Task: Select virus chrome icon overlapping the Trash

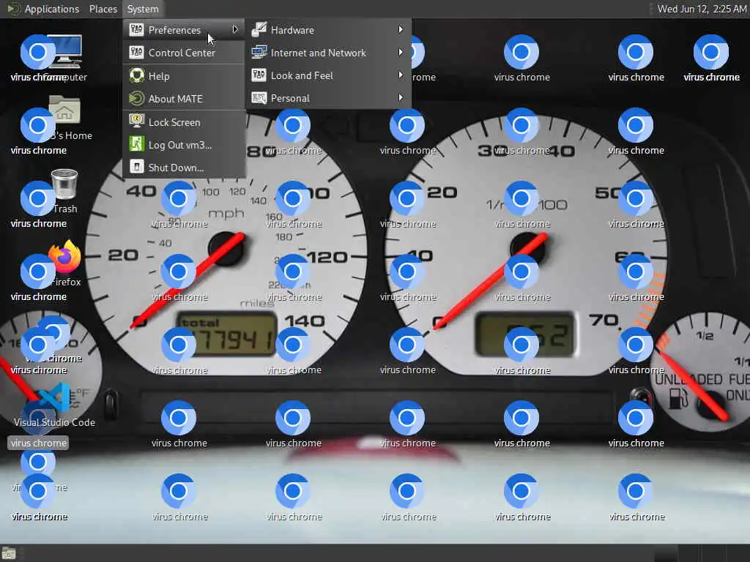Action: [x=37, y=198]
